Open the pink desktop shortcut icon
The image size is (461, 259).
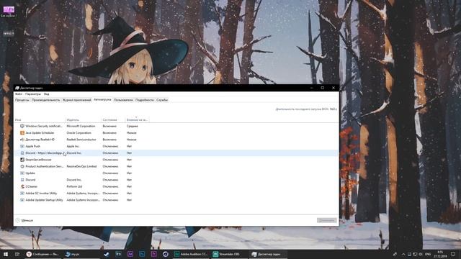click(x=9, y=9)
